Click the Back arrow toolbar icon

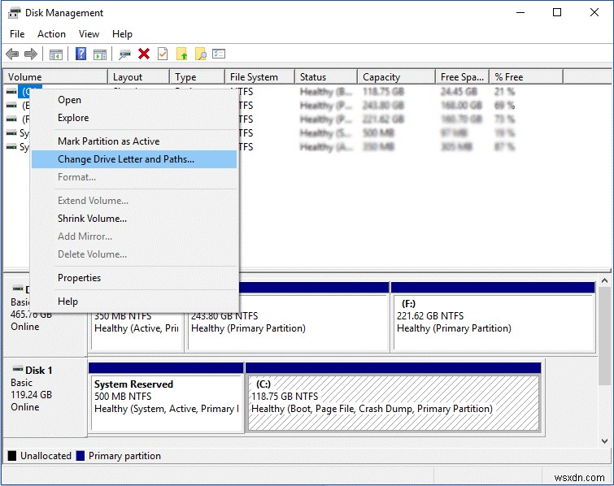12,54
